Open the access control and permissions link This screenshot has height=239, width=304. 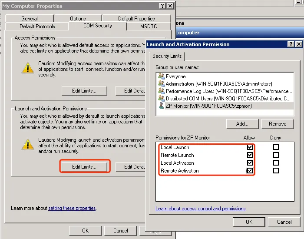(201, 209)
